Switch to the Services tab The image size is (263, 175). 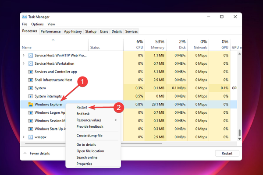131,31
